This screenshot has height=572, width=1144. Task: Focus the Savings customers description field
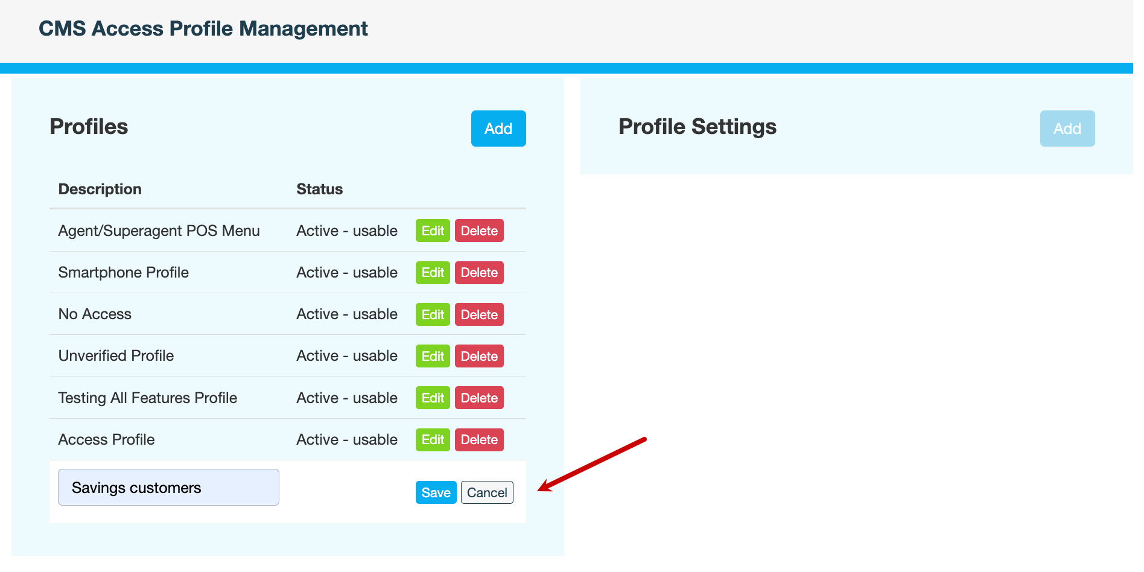(x=168, y=488)
